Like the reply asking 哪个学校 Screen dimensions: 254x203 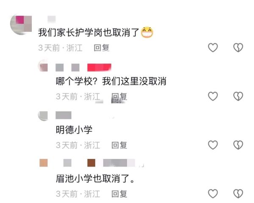click(x=213, y=96)
